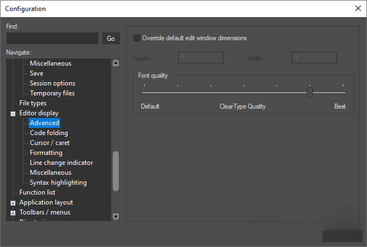Click the navigation scroll down arrow
Viewport: 367px width, 247px height.
tap(116, 217)
